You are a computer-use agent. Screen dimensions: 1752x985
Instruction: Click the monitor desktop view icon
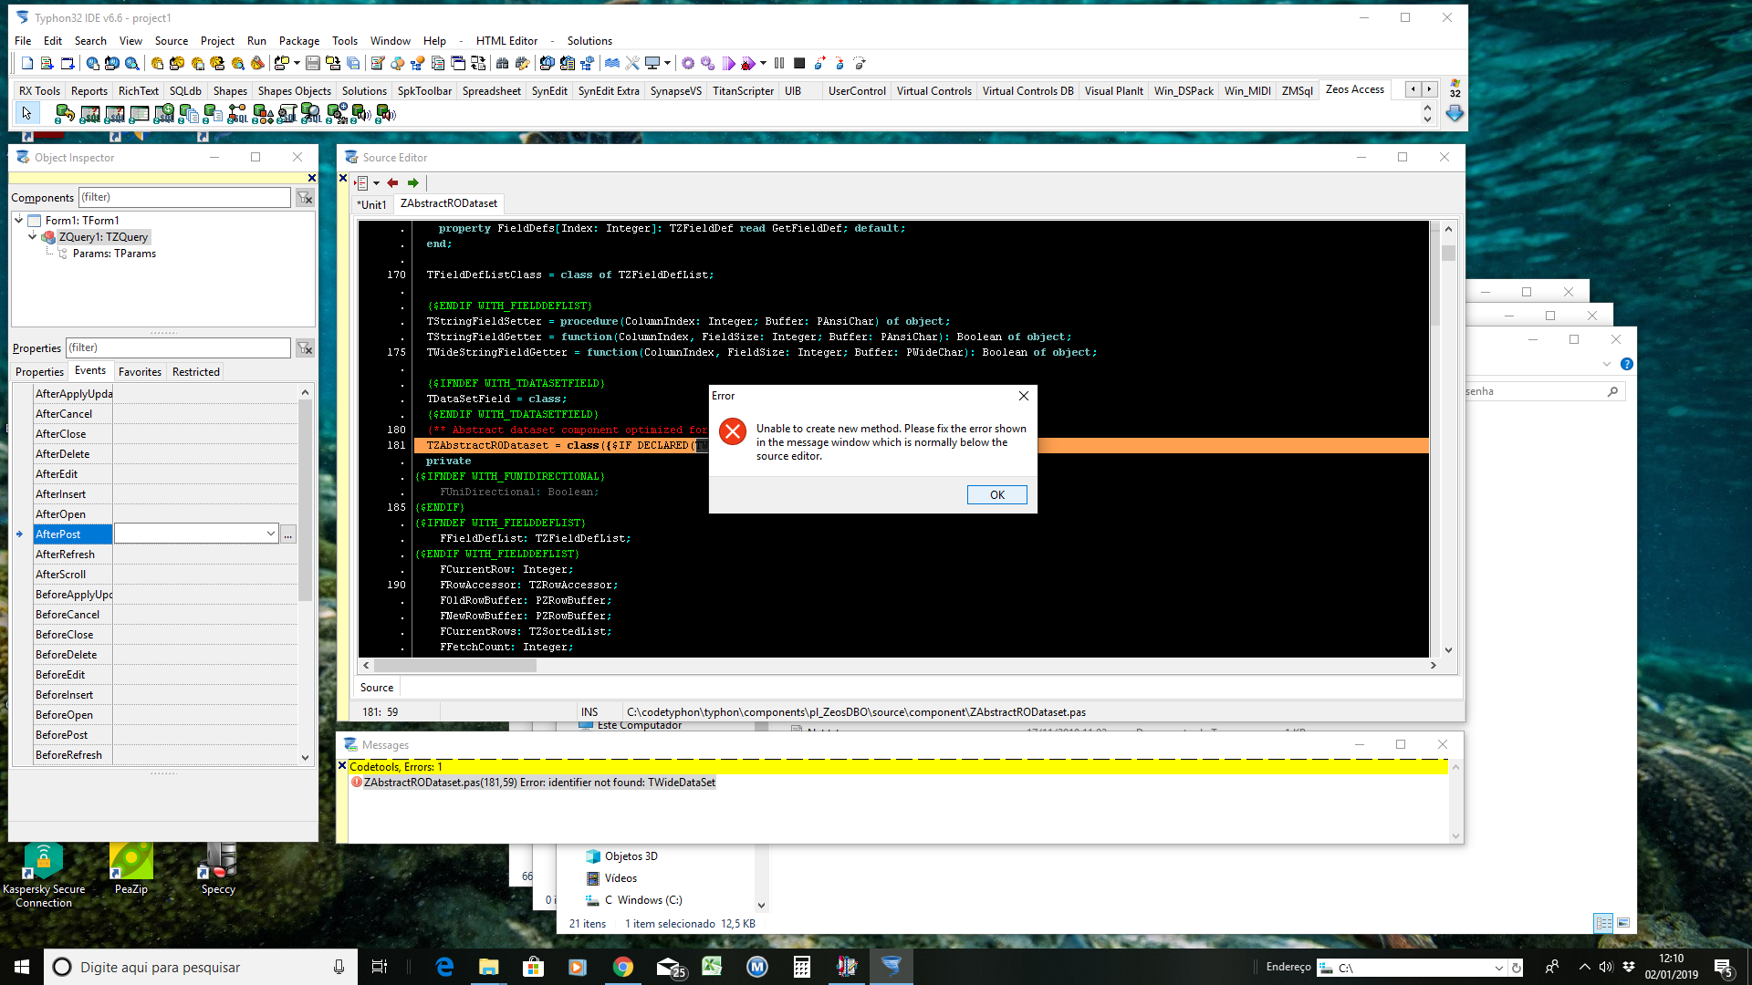pyautogui.click(x=652, y=64)
